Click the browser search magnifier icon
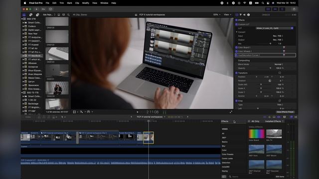The image size is (319, 179). coord(68,15)
